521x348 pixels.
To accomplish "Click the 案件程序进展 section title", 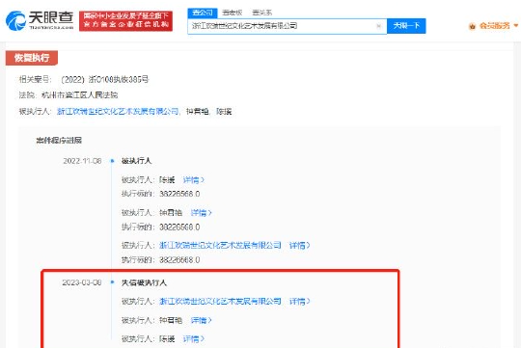I will pos(59,140).
